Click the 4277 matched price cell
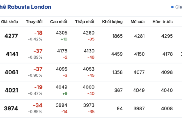The image size is (182, 121). click(11, 36)
